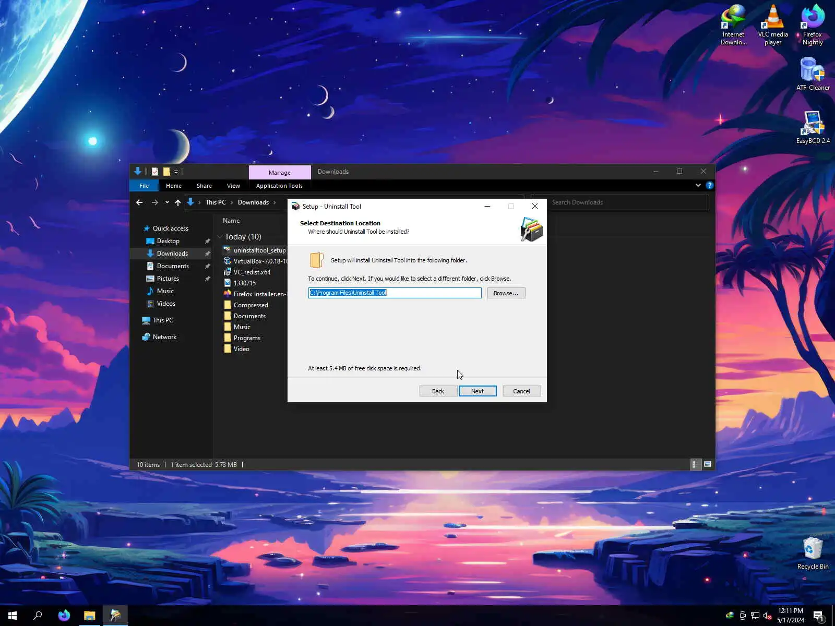Select Desktop in the navigation pane
The width and height of the screenshot is (835, 626).
tap(168, 241)
